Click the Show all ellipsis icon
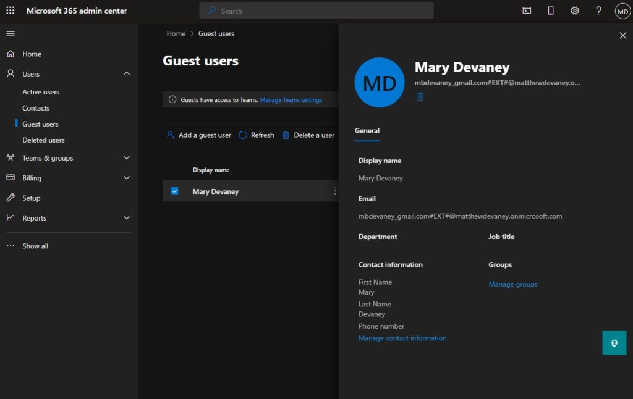Viewport: 633px width, 399px height. pyautogui.click(x=11, y=246)
